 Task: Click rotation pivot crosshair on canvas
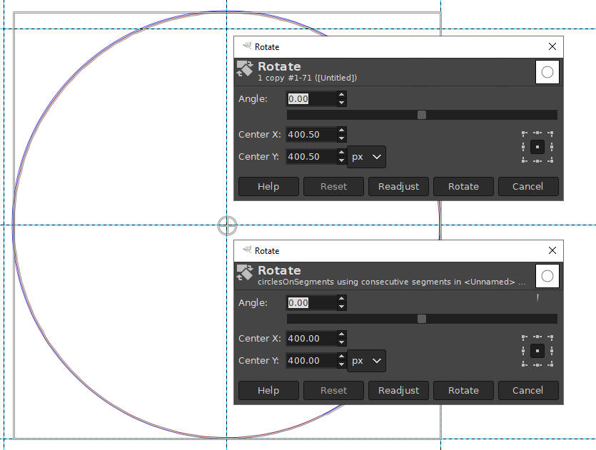coord(227,225)
